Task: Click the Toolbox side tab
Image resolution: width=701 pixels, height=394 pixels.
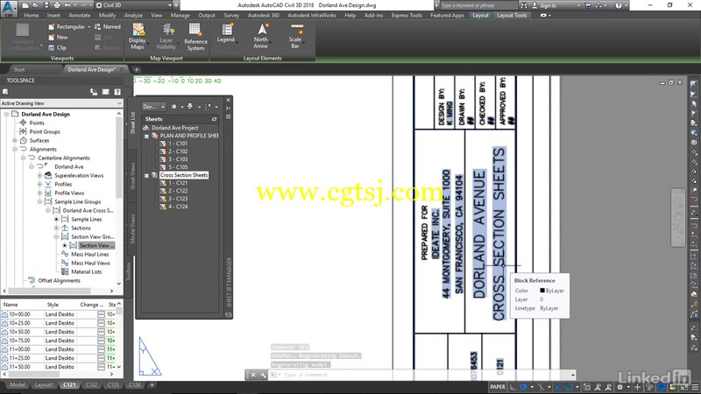Action: click(129, 271)
